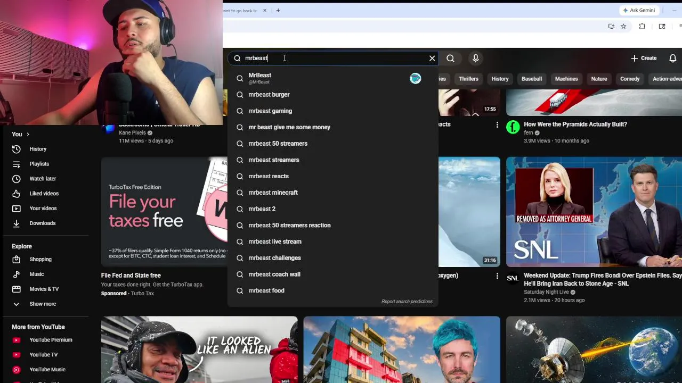Open the YouTube Music icon
The height and width of the screenshot is (383, 682).
17,370
